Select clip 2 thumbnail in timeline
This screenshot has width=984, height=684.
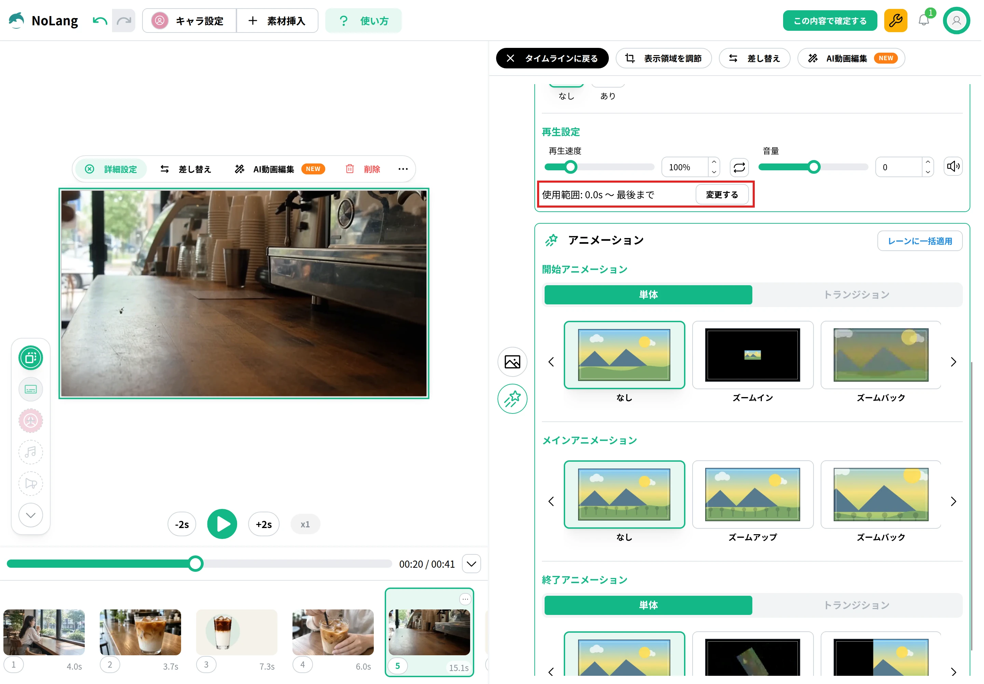pos(140,633)
